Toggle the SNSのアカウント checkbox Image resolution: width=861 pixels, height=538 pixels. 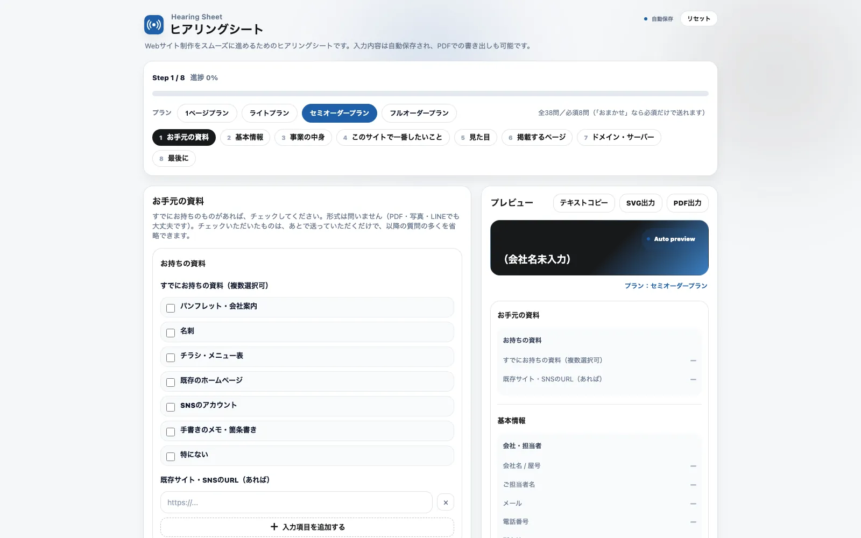171,407
